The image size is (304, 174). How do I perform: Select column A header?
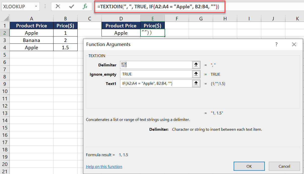point(31,18)
